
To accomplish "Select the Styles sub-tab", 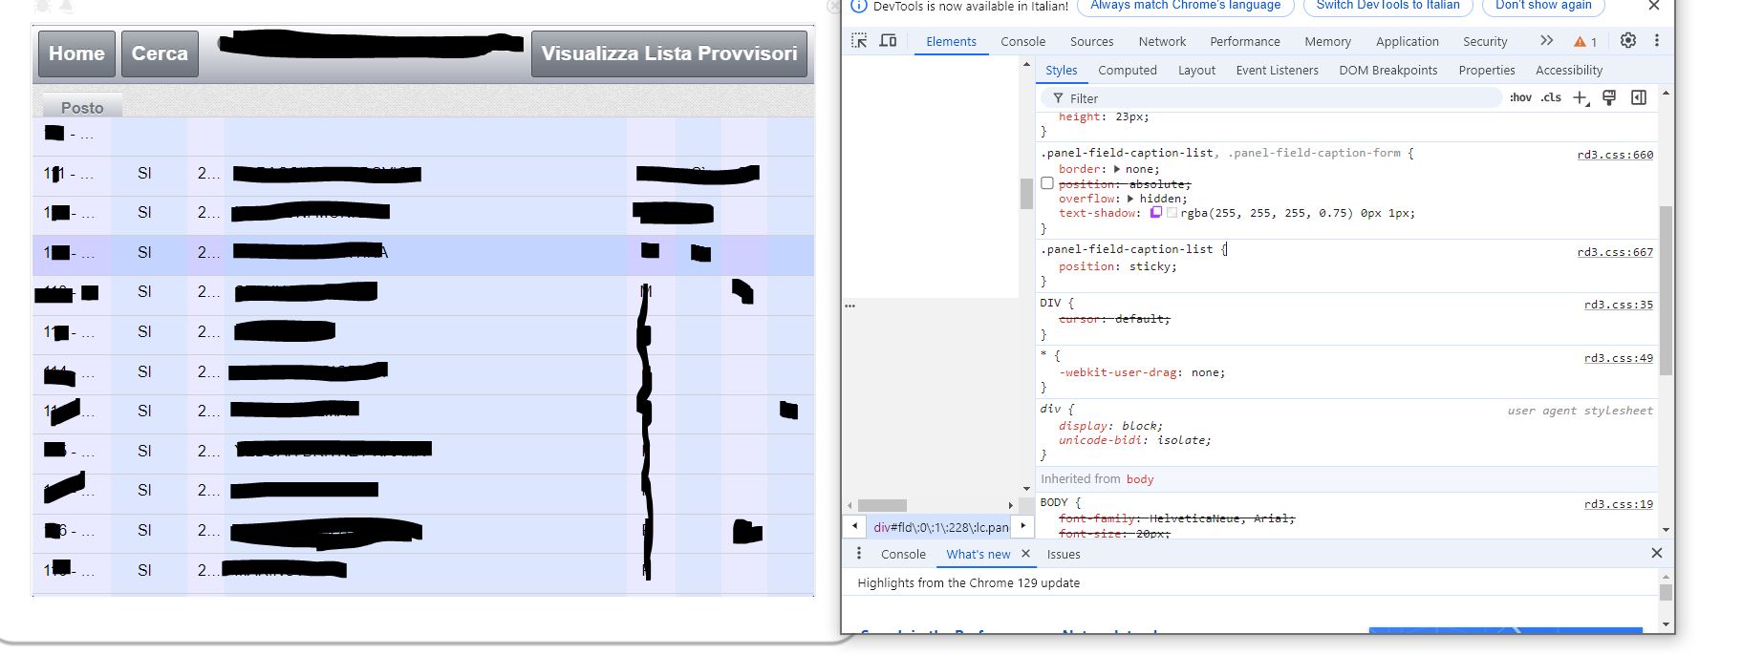I will tap(1061, 70).
